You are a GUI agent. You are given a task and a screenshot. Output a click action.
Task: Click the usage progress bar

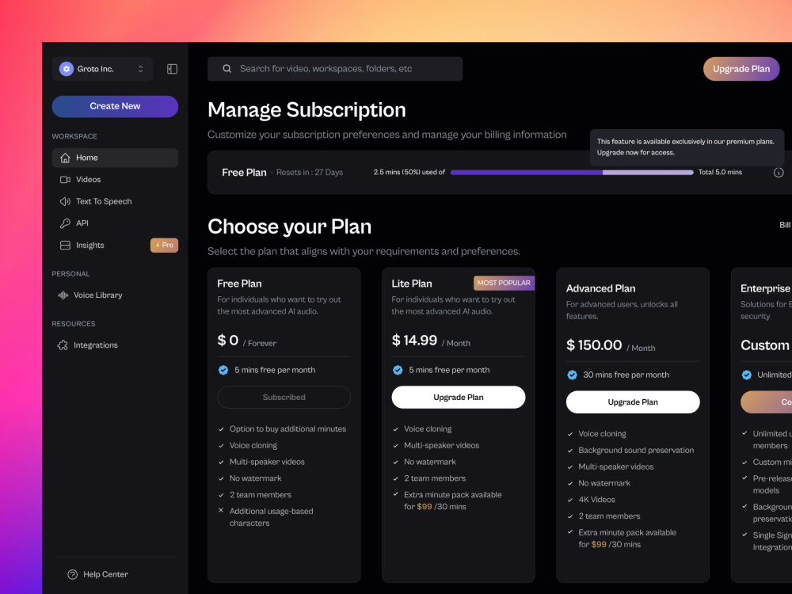[x=571, y=172]
